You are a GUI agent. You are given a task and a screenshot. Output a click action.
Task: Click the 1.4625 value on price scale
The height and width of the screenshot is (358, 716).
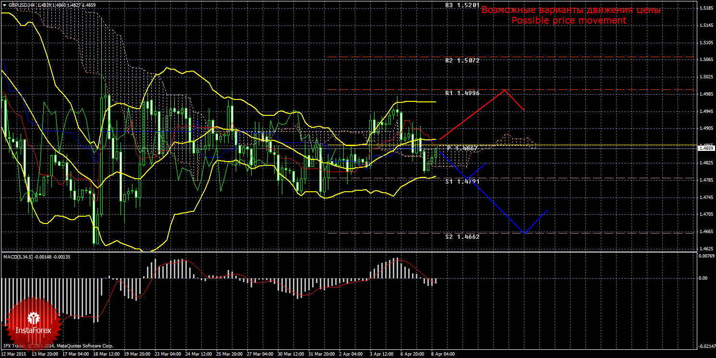pyautogui.click(x=705, y=248)
